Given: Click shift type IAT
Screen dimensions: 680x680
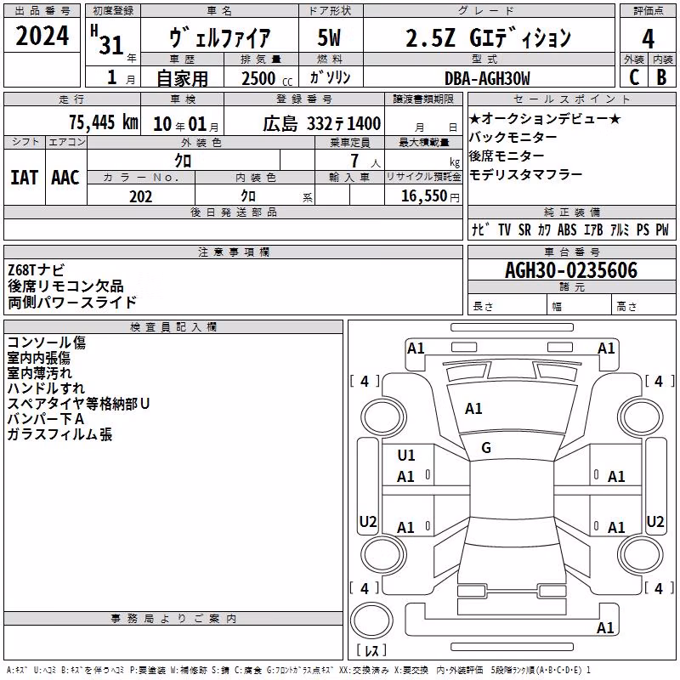Looking at the screenshot, I should [25, 178].
